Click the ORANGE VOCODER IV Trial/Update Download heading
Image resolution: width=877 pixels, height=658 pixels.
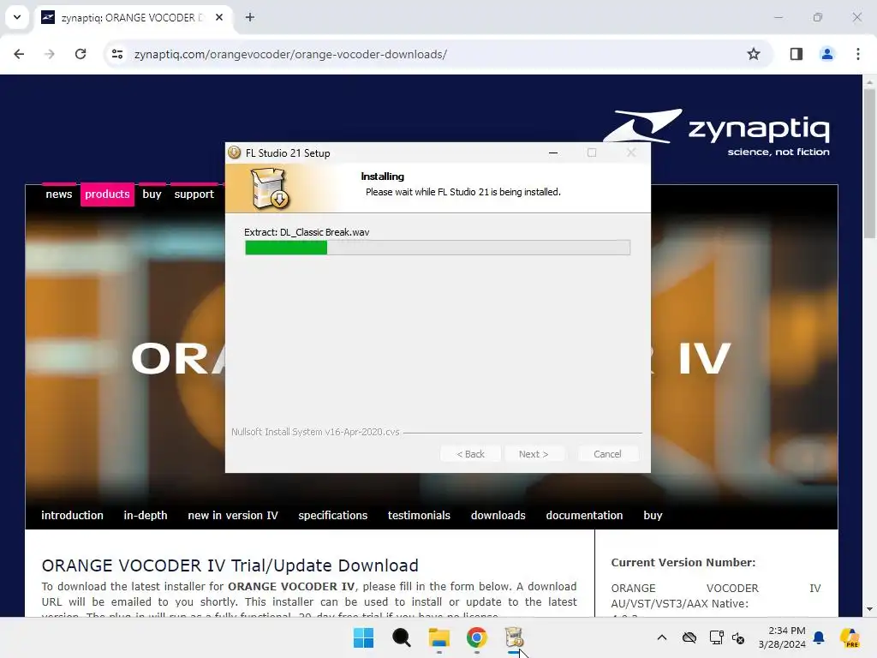click(x=230, y=565)
